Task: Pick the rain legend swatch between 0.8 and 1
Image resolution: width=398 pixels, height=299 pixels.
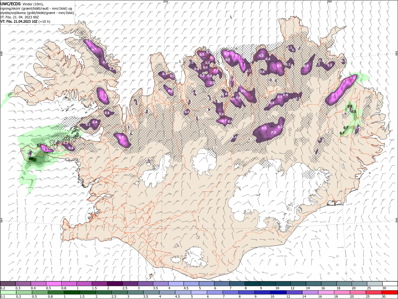Action: click(56, 292)
